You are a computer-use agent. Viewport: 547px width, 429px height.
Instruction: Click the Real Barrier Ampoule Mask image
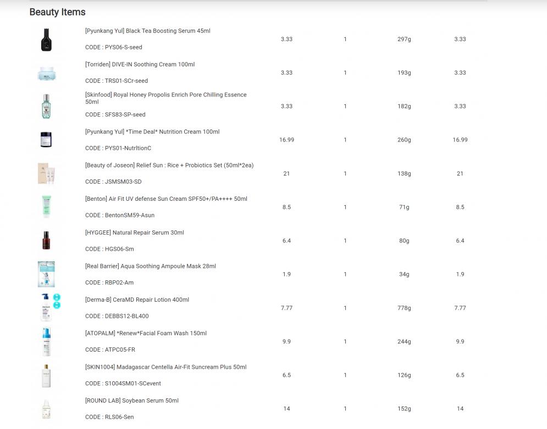tap(47, 274)
